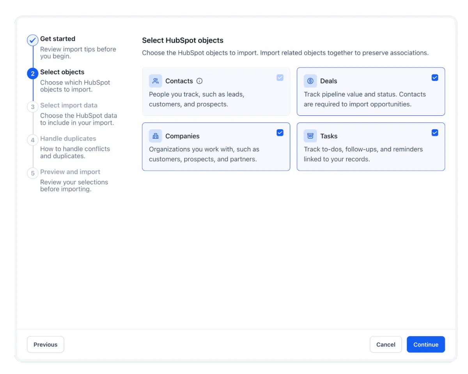Open the Select import data step
The height and width of the screenshot is (374, 468).
(69, 105)
